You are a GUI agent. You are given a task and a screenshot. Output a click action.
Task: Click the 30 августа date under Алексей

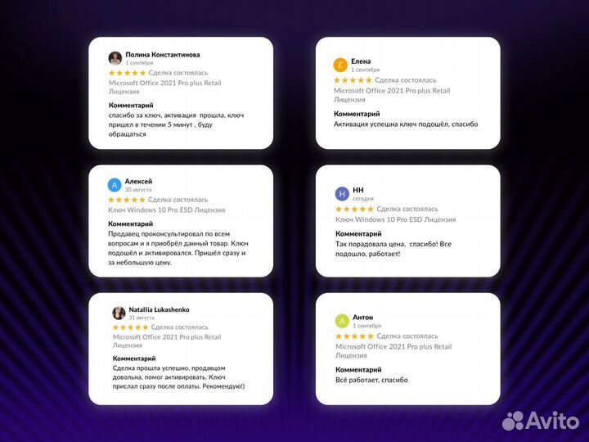click(137, 190)
